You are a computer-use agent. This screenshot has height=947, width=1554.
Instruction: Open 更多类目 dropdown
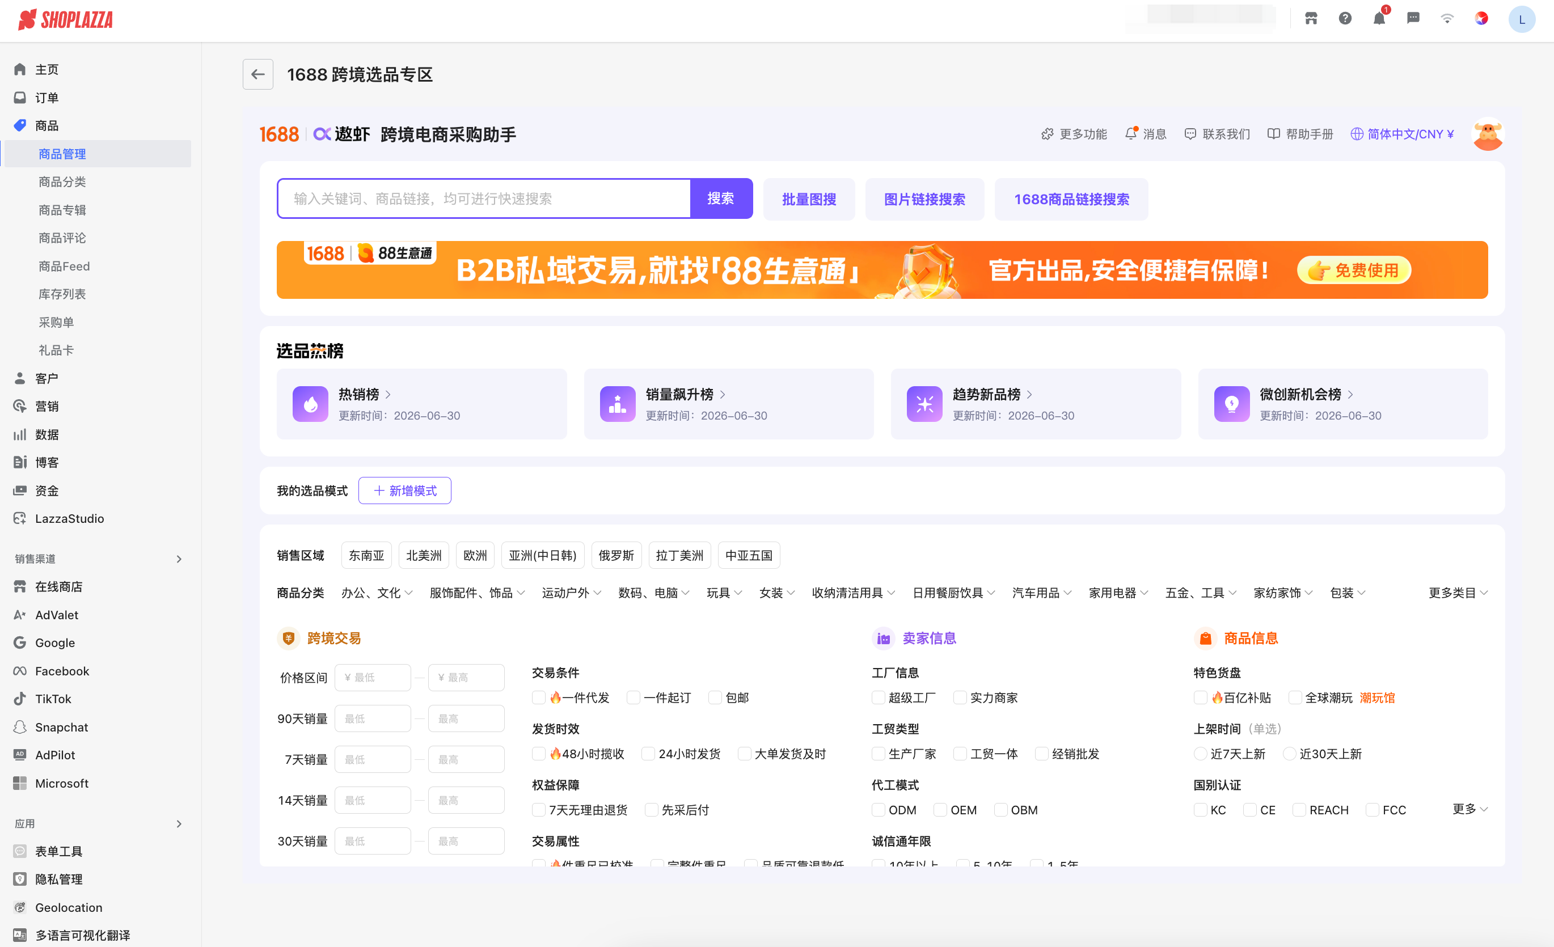click(x=1458, y=592)
